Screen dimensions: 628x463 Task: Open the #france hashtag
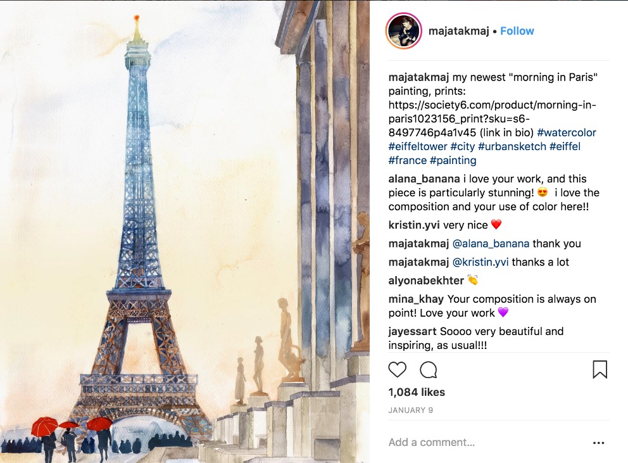click(x=407, y=160)
